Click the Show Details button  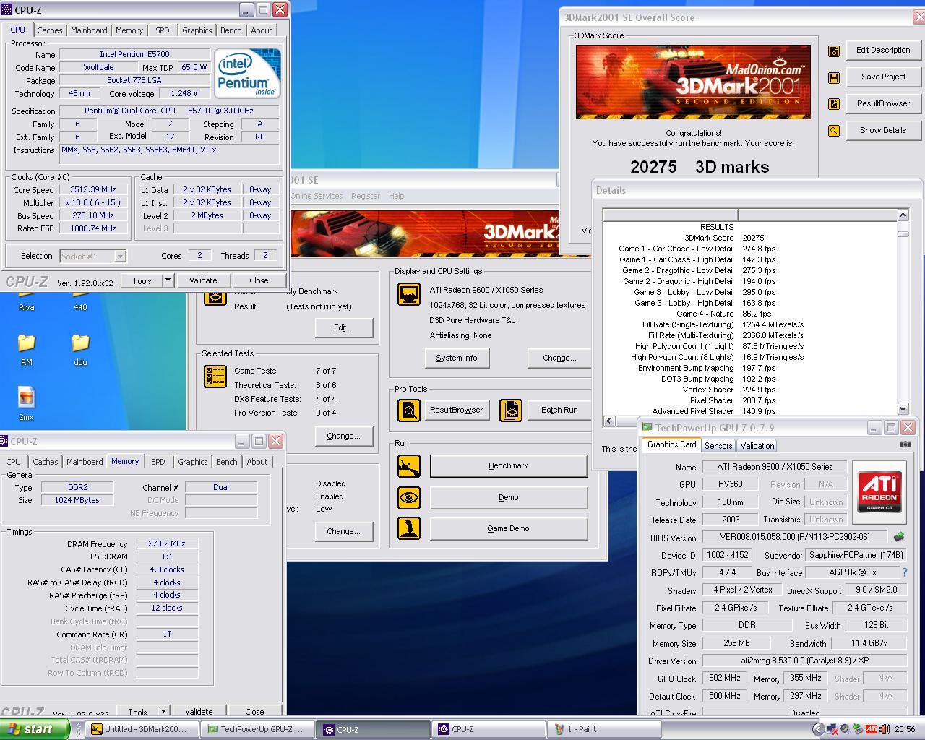[883, 131]
